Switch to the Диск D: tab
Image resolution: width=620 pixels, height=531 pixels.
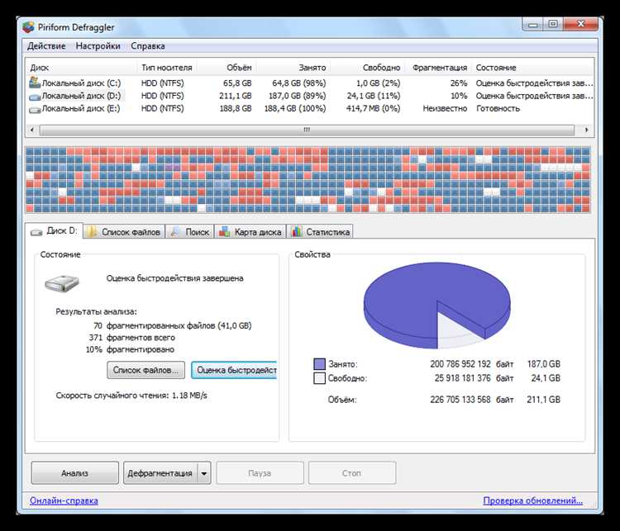[x=54, y=231]
